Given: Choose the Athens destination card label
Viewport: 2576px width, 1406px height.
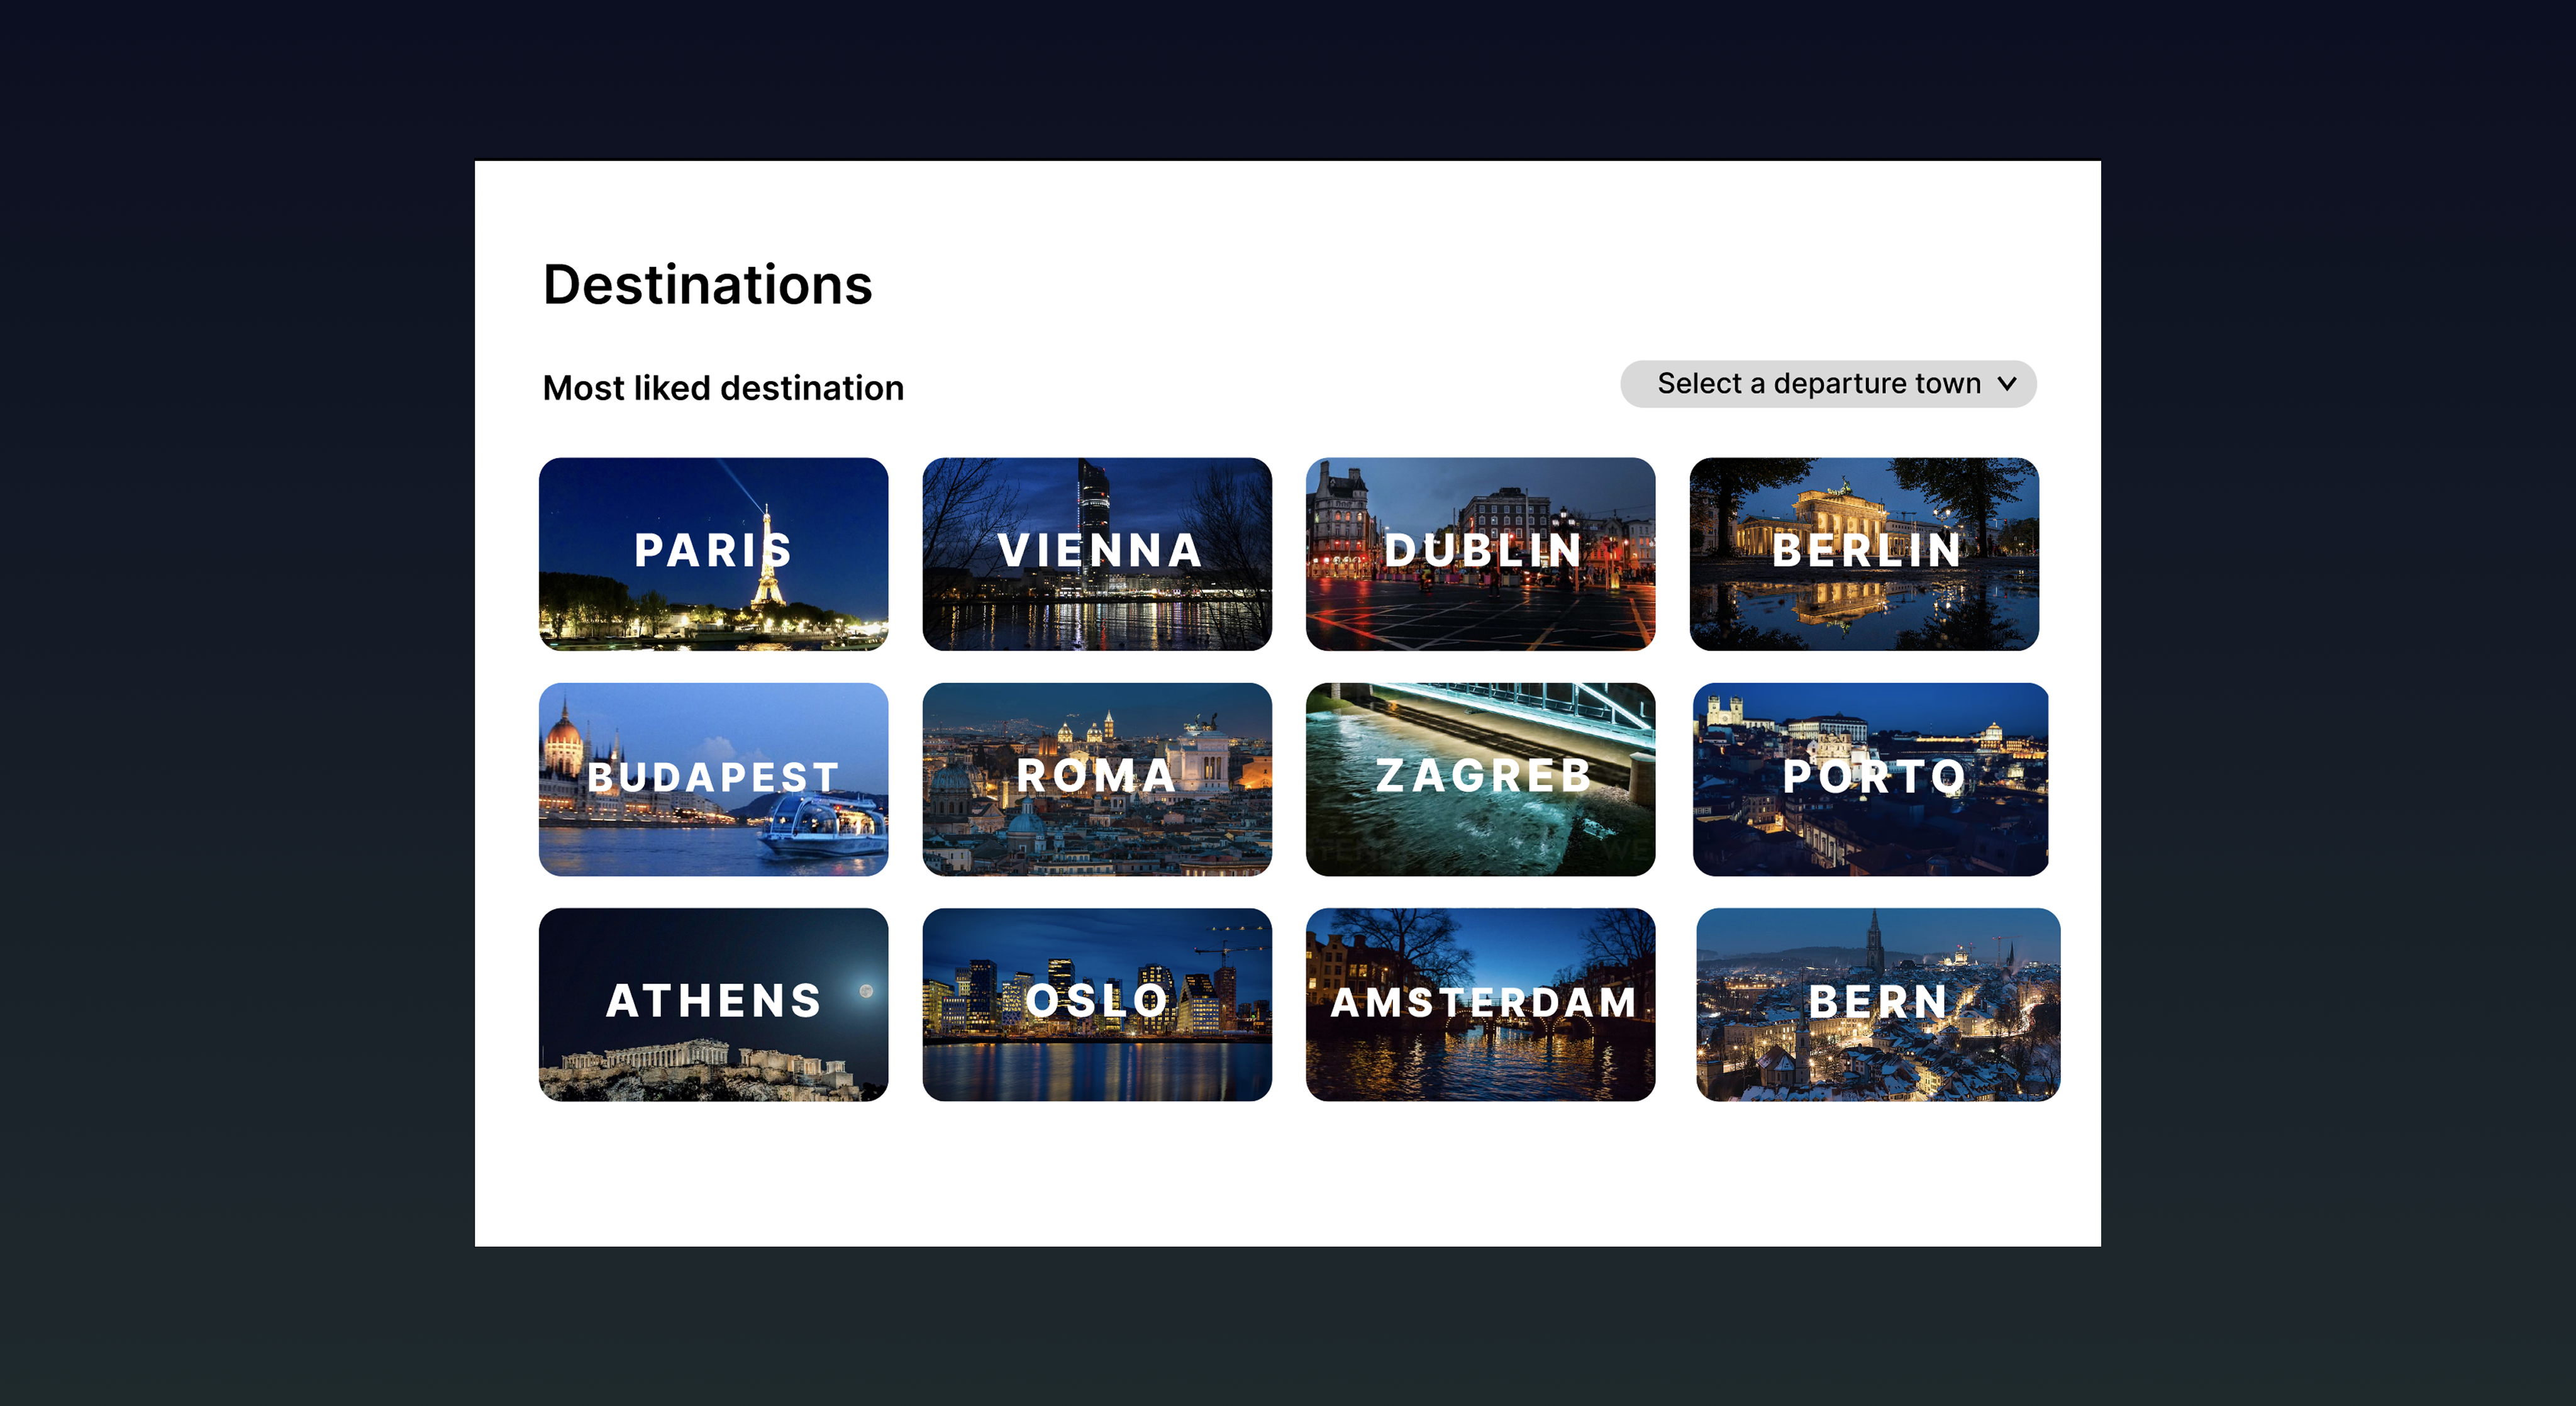Looking at the screenshot, I should point(713,1001).
